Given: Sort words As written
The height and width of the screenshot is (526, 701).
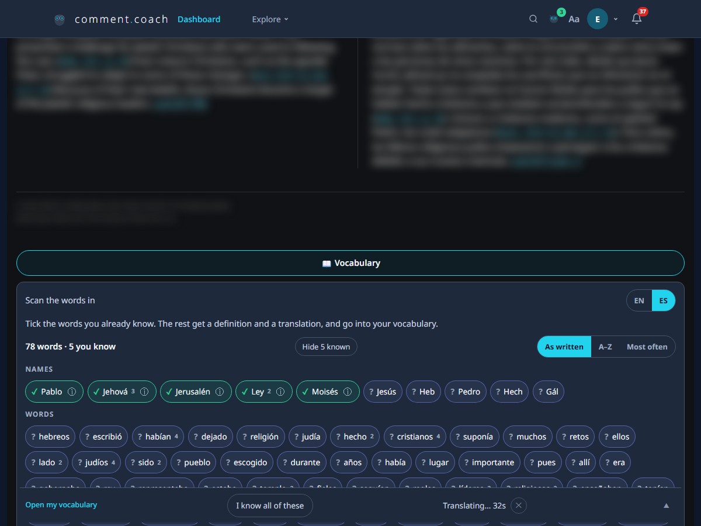Looking at the screenshot, I should 564,347.
